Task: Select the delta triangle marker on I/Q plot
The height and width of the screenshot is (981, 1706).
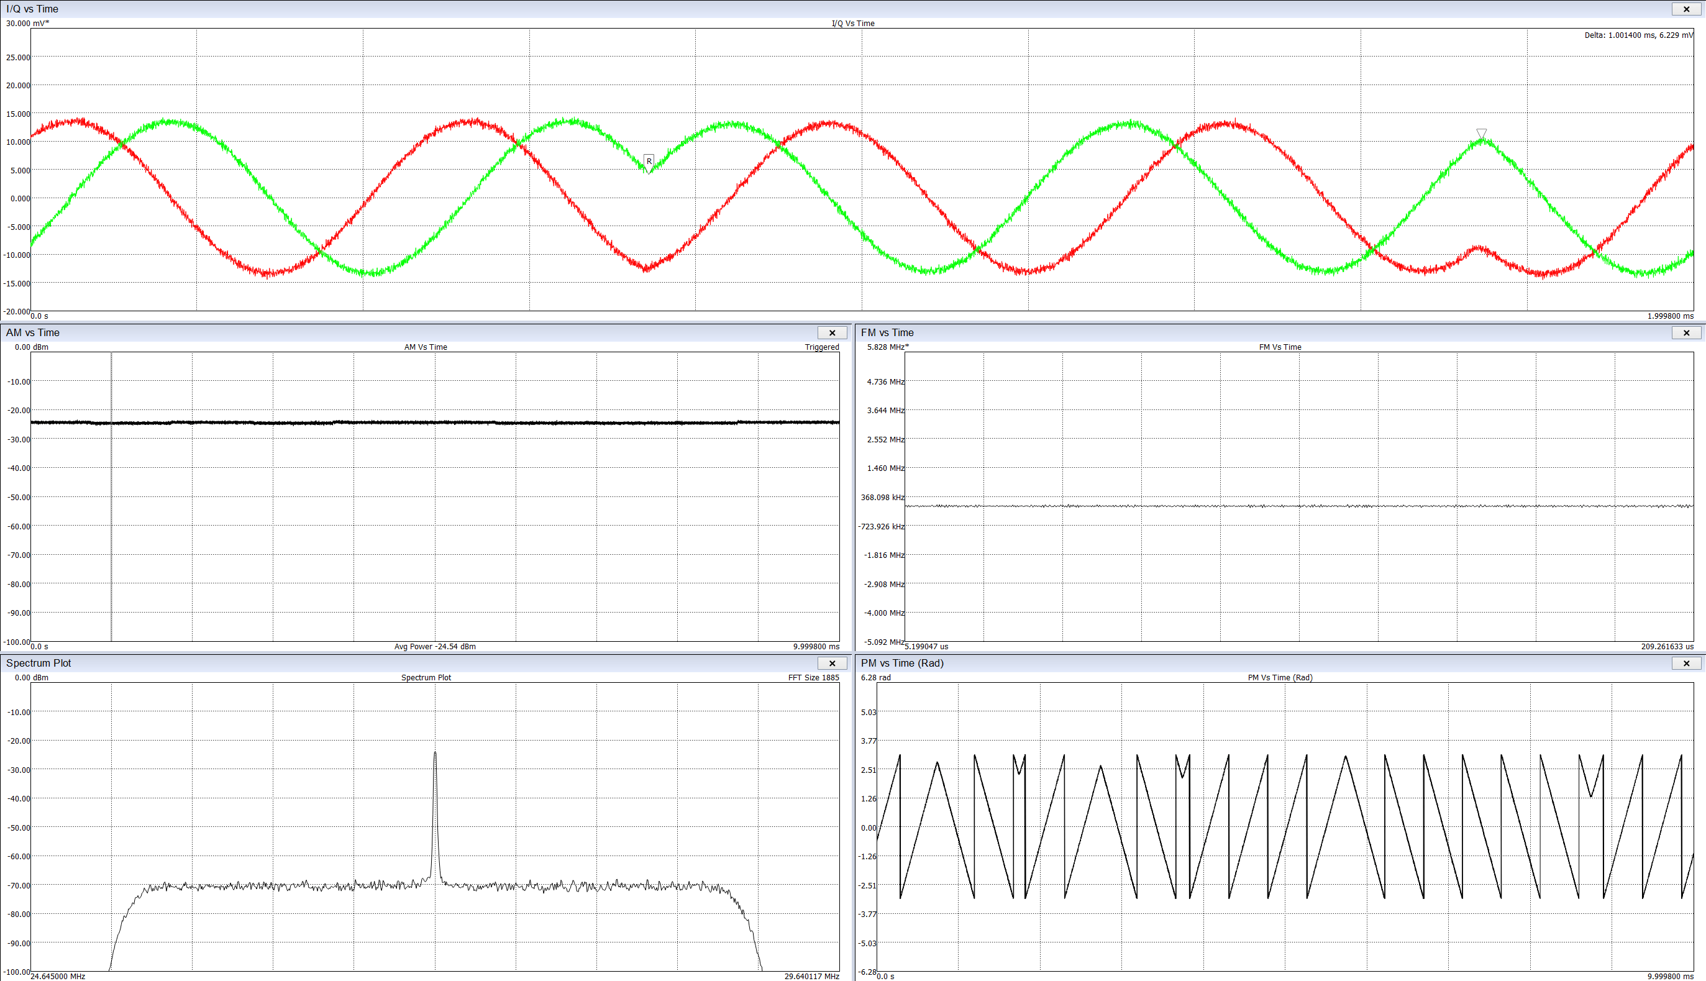Action: pyautogui.click(x=1482, y=134)
